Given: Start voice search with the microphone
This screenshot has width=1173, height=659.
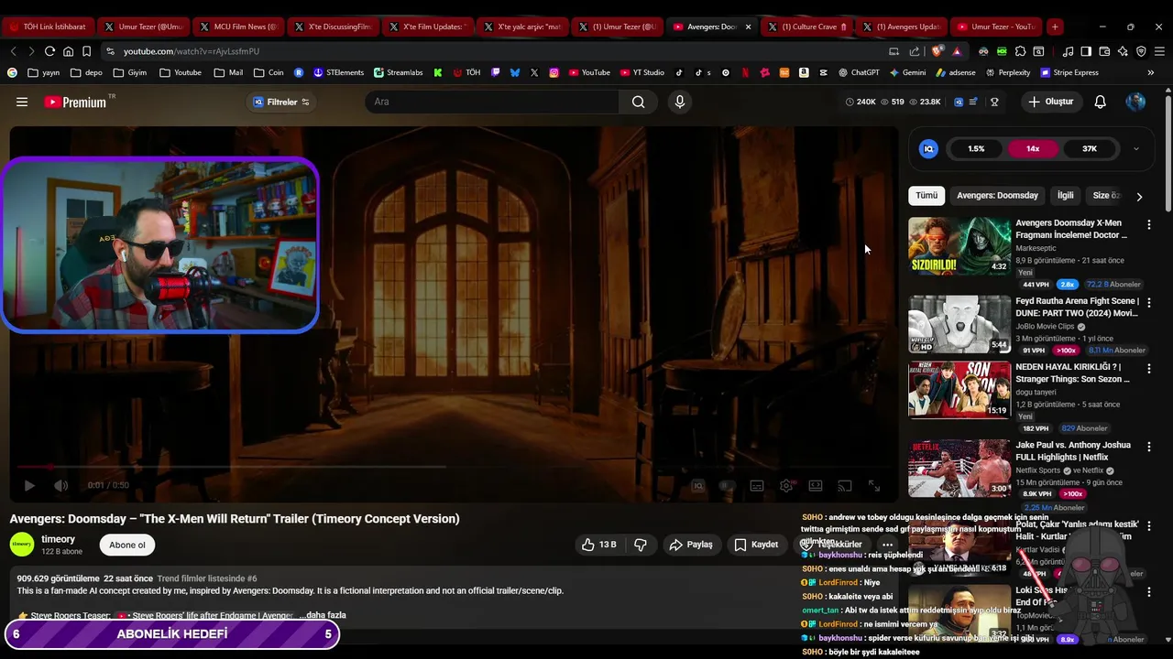Looking at the screenshot, I should click(679, 102).
